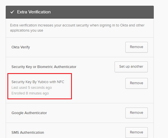Remove SMS Authentication factor
168x138 pixels.
pyautogui.click(x=136, y=133)
